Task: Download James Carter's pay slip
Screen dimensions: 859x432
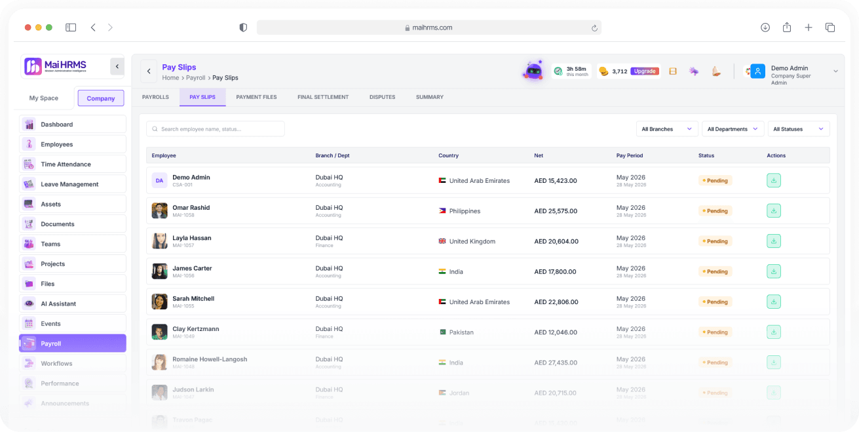Action: click(x=774, y=271)
